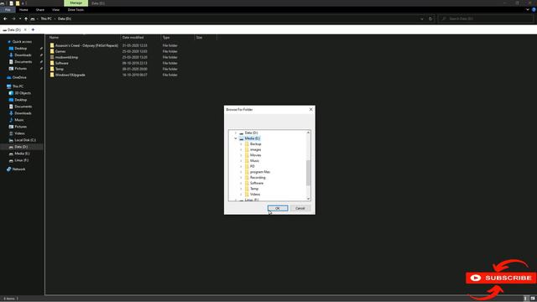This screenshot has width=537, height=302.
Task: Select the Assassin's Creed Odyssey folder
Action: 86,45
